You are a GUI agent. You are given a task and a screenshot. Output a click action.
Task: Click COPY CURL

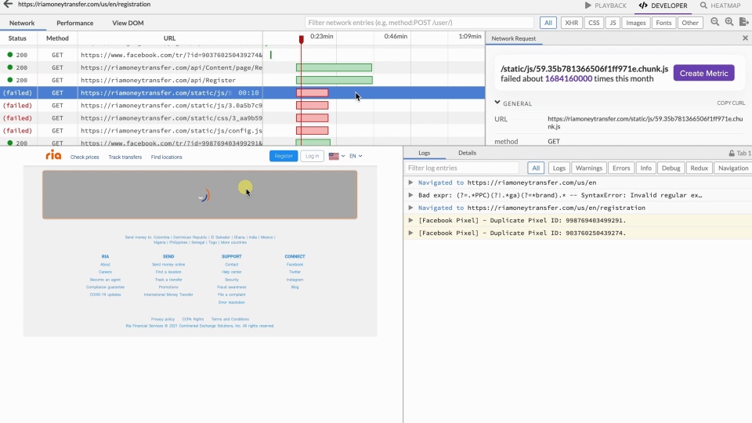(731, 103)
